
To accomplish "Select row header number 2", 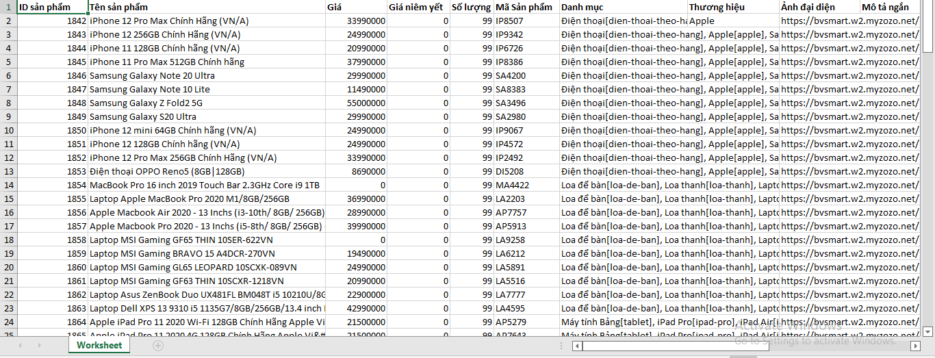I will [x=8, y=21].
